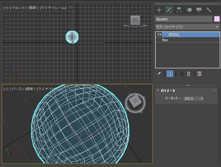Toggle the 球状化 modifier eye visibility
Viewport: 221px width, 167px height.
pos(159,34)
